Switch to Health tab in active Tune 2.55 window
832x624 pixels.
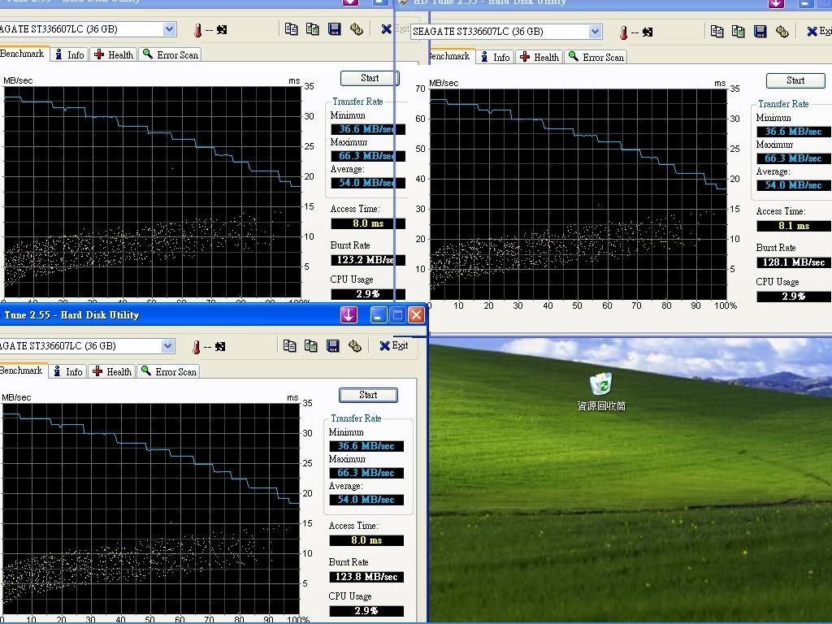pos(112,371)
